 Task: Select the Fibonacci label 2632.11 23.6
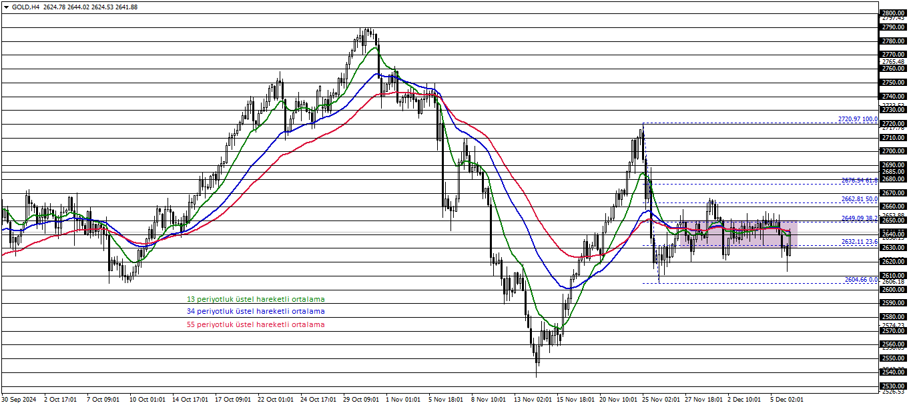[860, 242]
